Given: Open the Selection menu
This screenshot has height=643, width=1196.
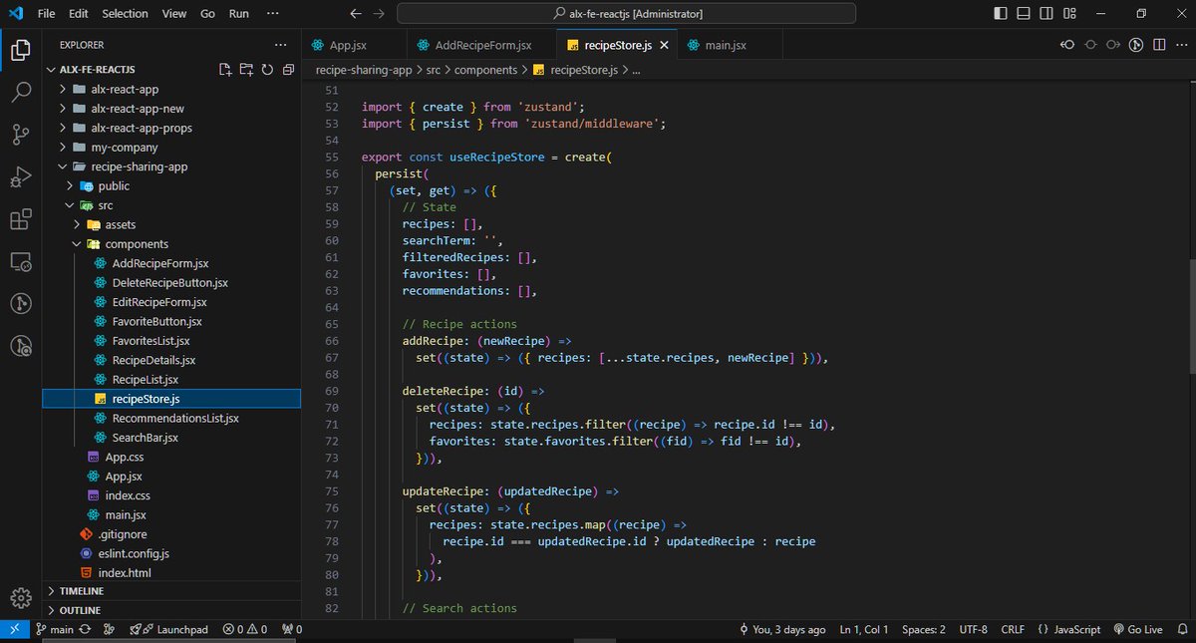Looking at the screenshot, I should pos(125,14).
